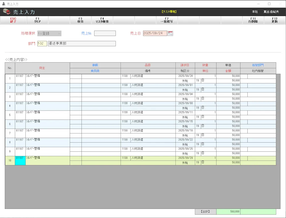The image size is (286, 218).
Task: Click the 部門 code field 102
Action: click(x=42, y=43)
